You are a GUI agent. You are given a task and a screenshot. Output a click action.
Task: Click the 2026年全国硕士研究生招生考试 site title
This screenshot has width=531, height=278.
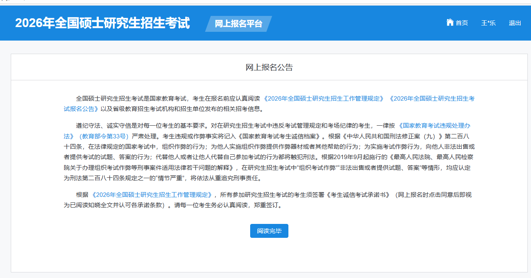point(102,23)
